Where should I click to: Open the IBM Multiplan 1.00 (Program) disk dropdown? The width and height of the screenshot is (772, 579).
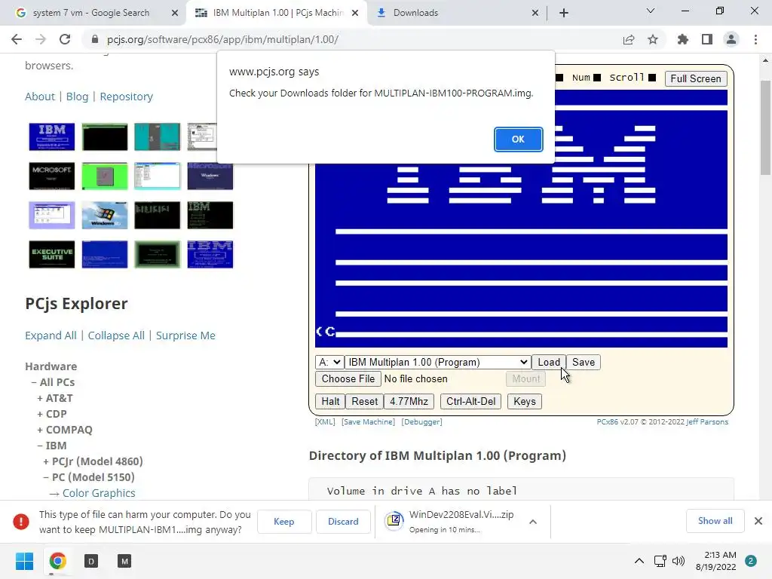click(x=437, y=363)
